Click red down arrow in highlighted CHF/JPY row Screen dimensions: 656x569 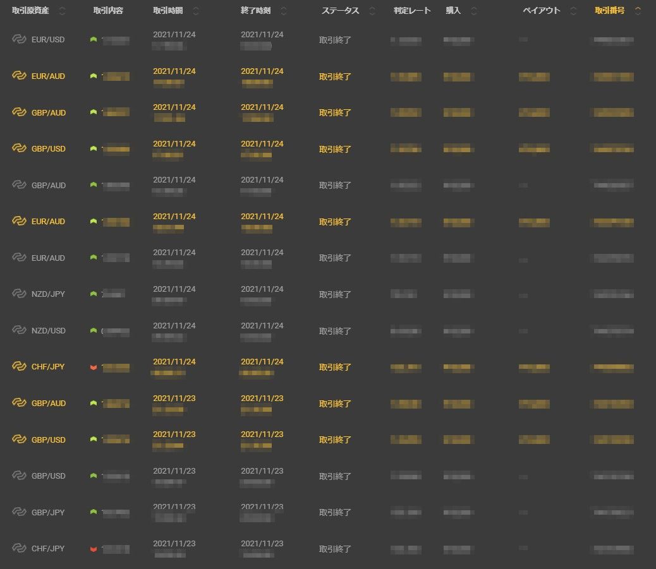coord(94,367)
